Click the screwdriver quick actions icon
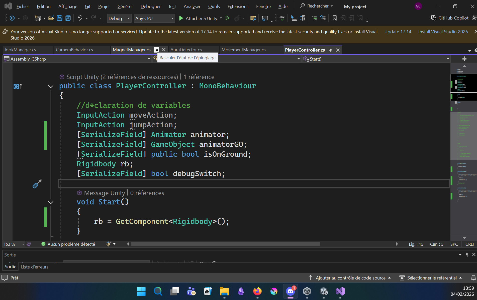The height and width of the screenshot is (300, 477). [x=37, y=184]
